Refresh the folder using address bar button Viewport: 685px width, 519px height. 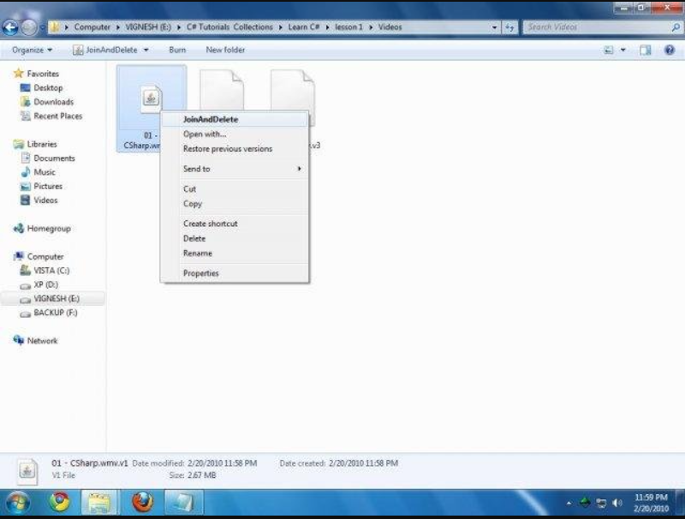pos(509,27)
